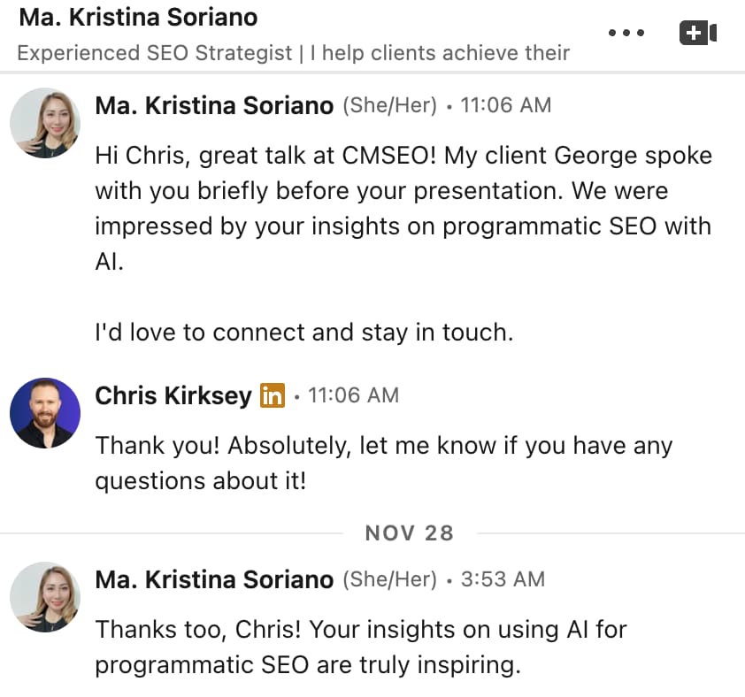Open Chris Kirksey's profile photo
The image size is (745, 697).
[x=45, y=412]
